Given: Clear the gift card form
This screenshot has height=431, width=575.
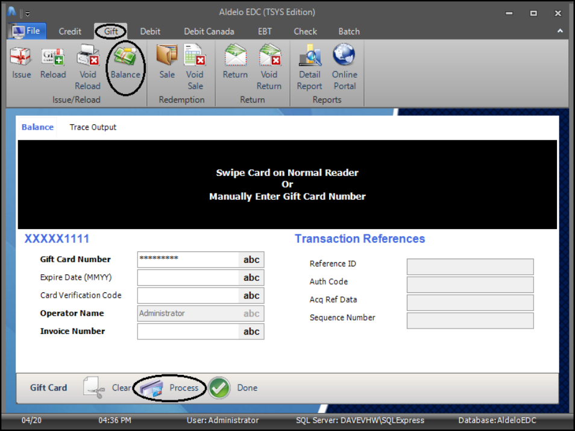Looking at the screenshot, I should pyautogui.click(x=107, y=388).
